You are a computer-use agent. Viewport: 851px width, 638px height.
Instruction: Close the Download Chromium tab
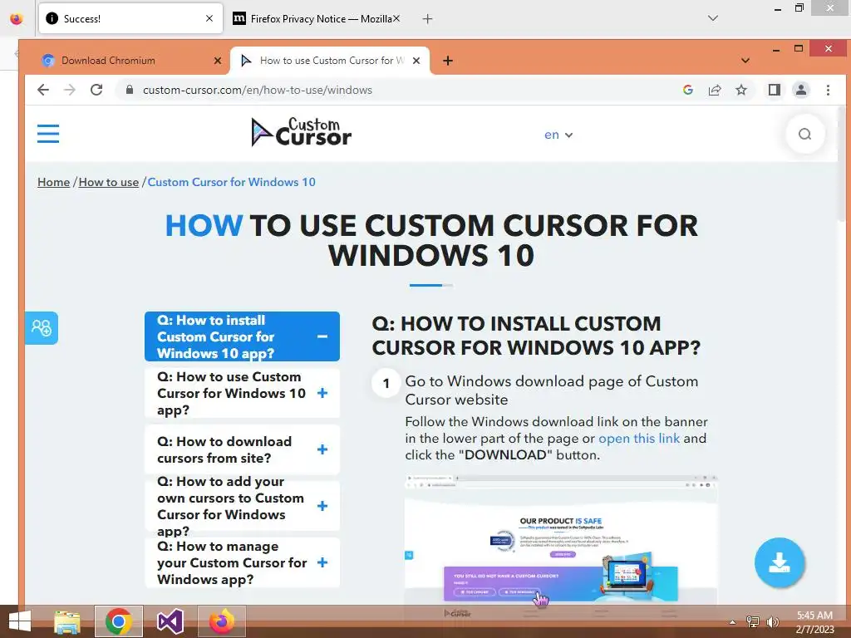click(218, 61)
